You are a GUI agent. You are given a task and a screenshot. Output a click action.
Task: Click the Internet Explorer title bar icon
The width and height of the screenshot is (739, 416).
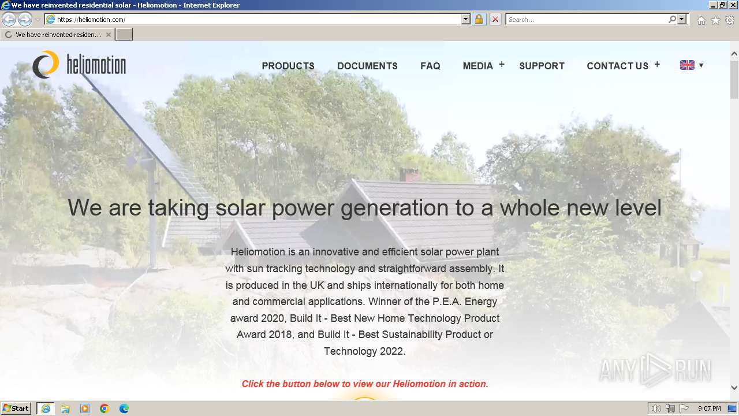[x=6, y=5]
